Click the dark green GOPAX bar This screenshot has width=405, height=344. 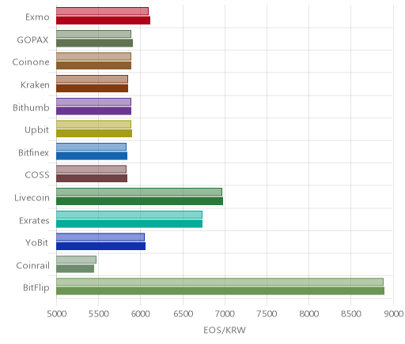(x=94, y=43)
